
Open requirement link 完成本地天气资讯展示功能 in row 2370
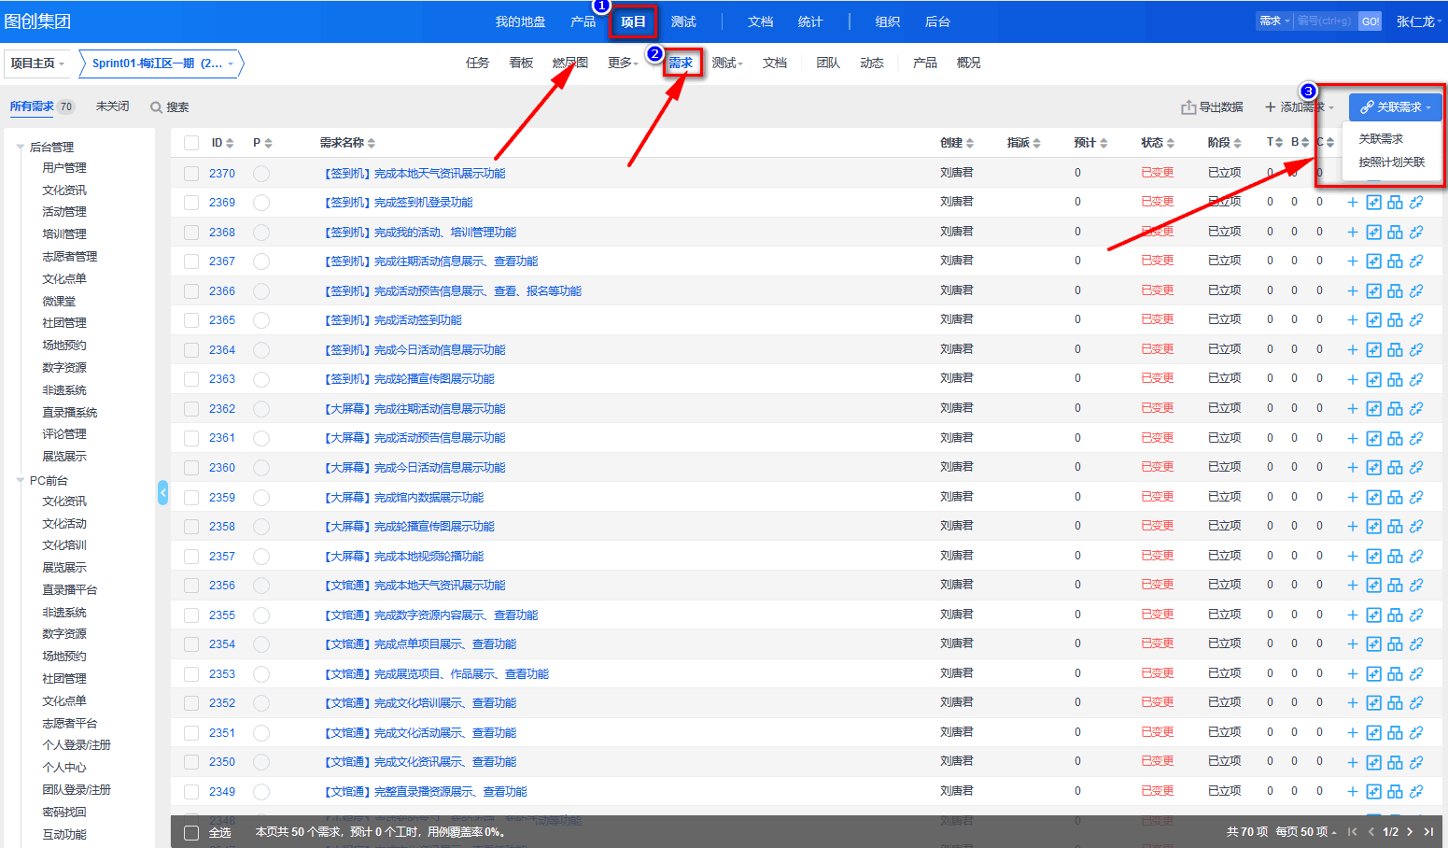tap(415, 174)
